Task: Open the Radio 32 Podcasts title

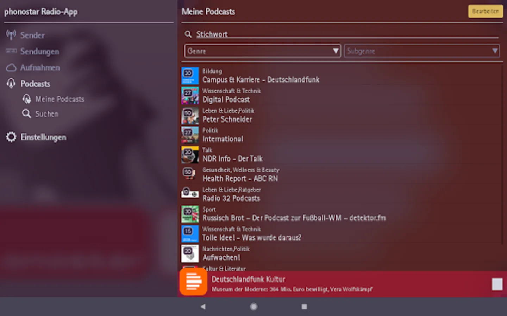Action: tap(231, 198)
